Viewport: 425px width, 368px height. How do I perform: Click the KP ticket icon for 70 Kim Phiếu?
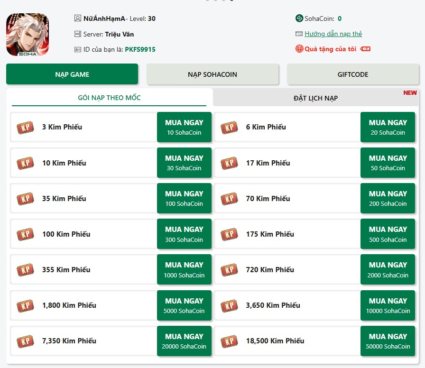tap(229, 199)
